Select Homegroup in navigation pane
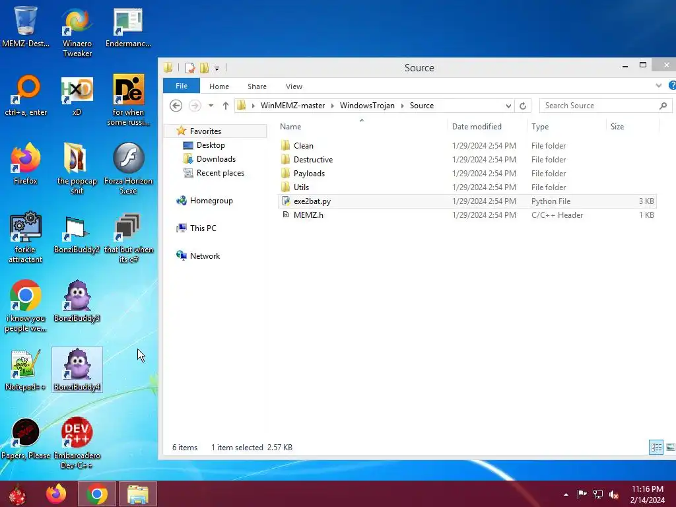 point(211,201)
